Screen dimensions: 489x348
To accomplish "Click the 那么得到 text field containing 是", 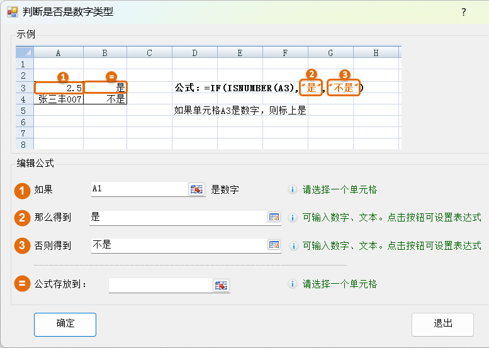I will coord(177,217).
